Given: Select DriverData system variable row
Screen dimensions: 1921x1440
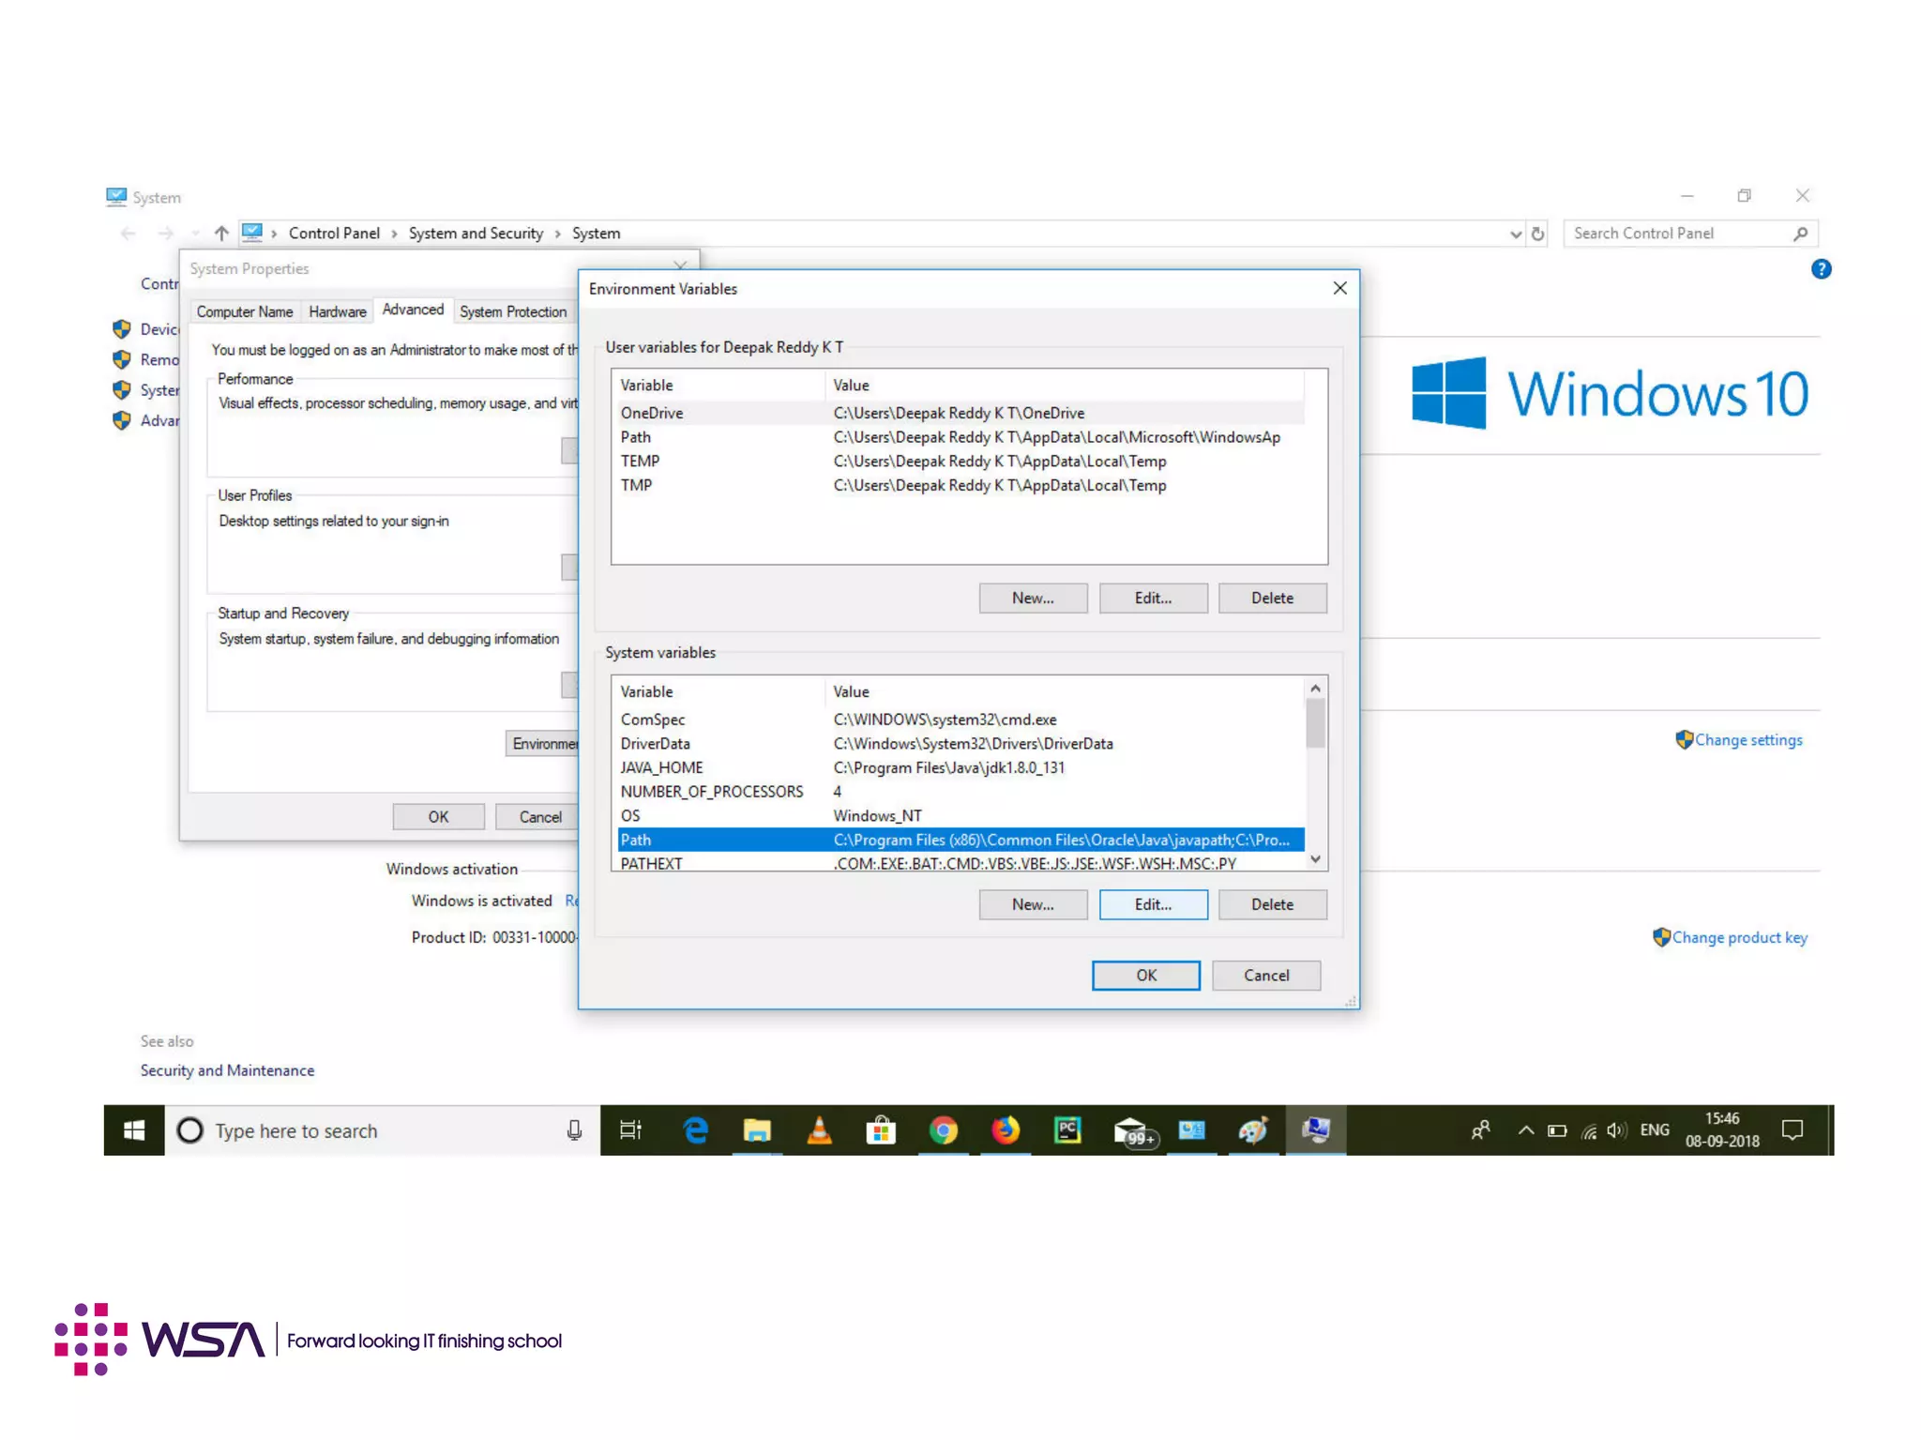Looking at the screenshot, I should (x=960, y=744).
